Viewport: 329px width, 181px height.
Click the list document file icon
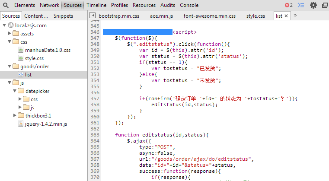click(21, 74)
